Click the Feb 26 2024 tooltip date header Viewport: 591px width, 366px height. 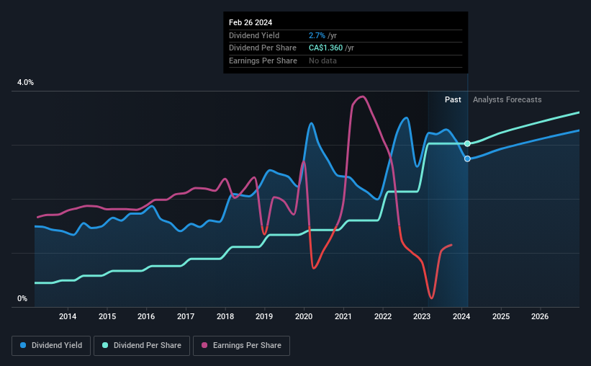coord(251,22)
